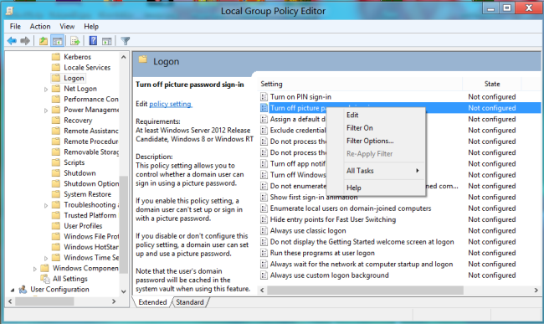The image size is (544, 324).
Task: Click policy icon for Show first sign-in animation
Action: 264,197
